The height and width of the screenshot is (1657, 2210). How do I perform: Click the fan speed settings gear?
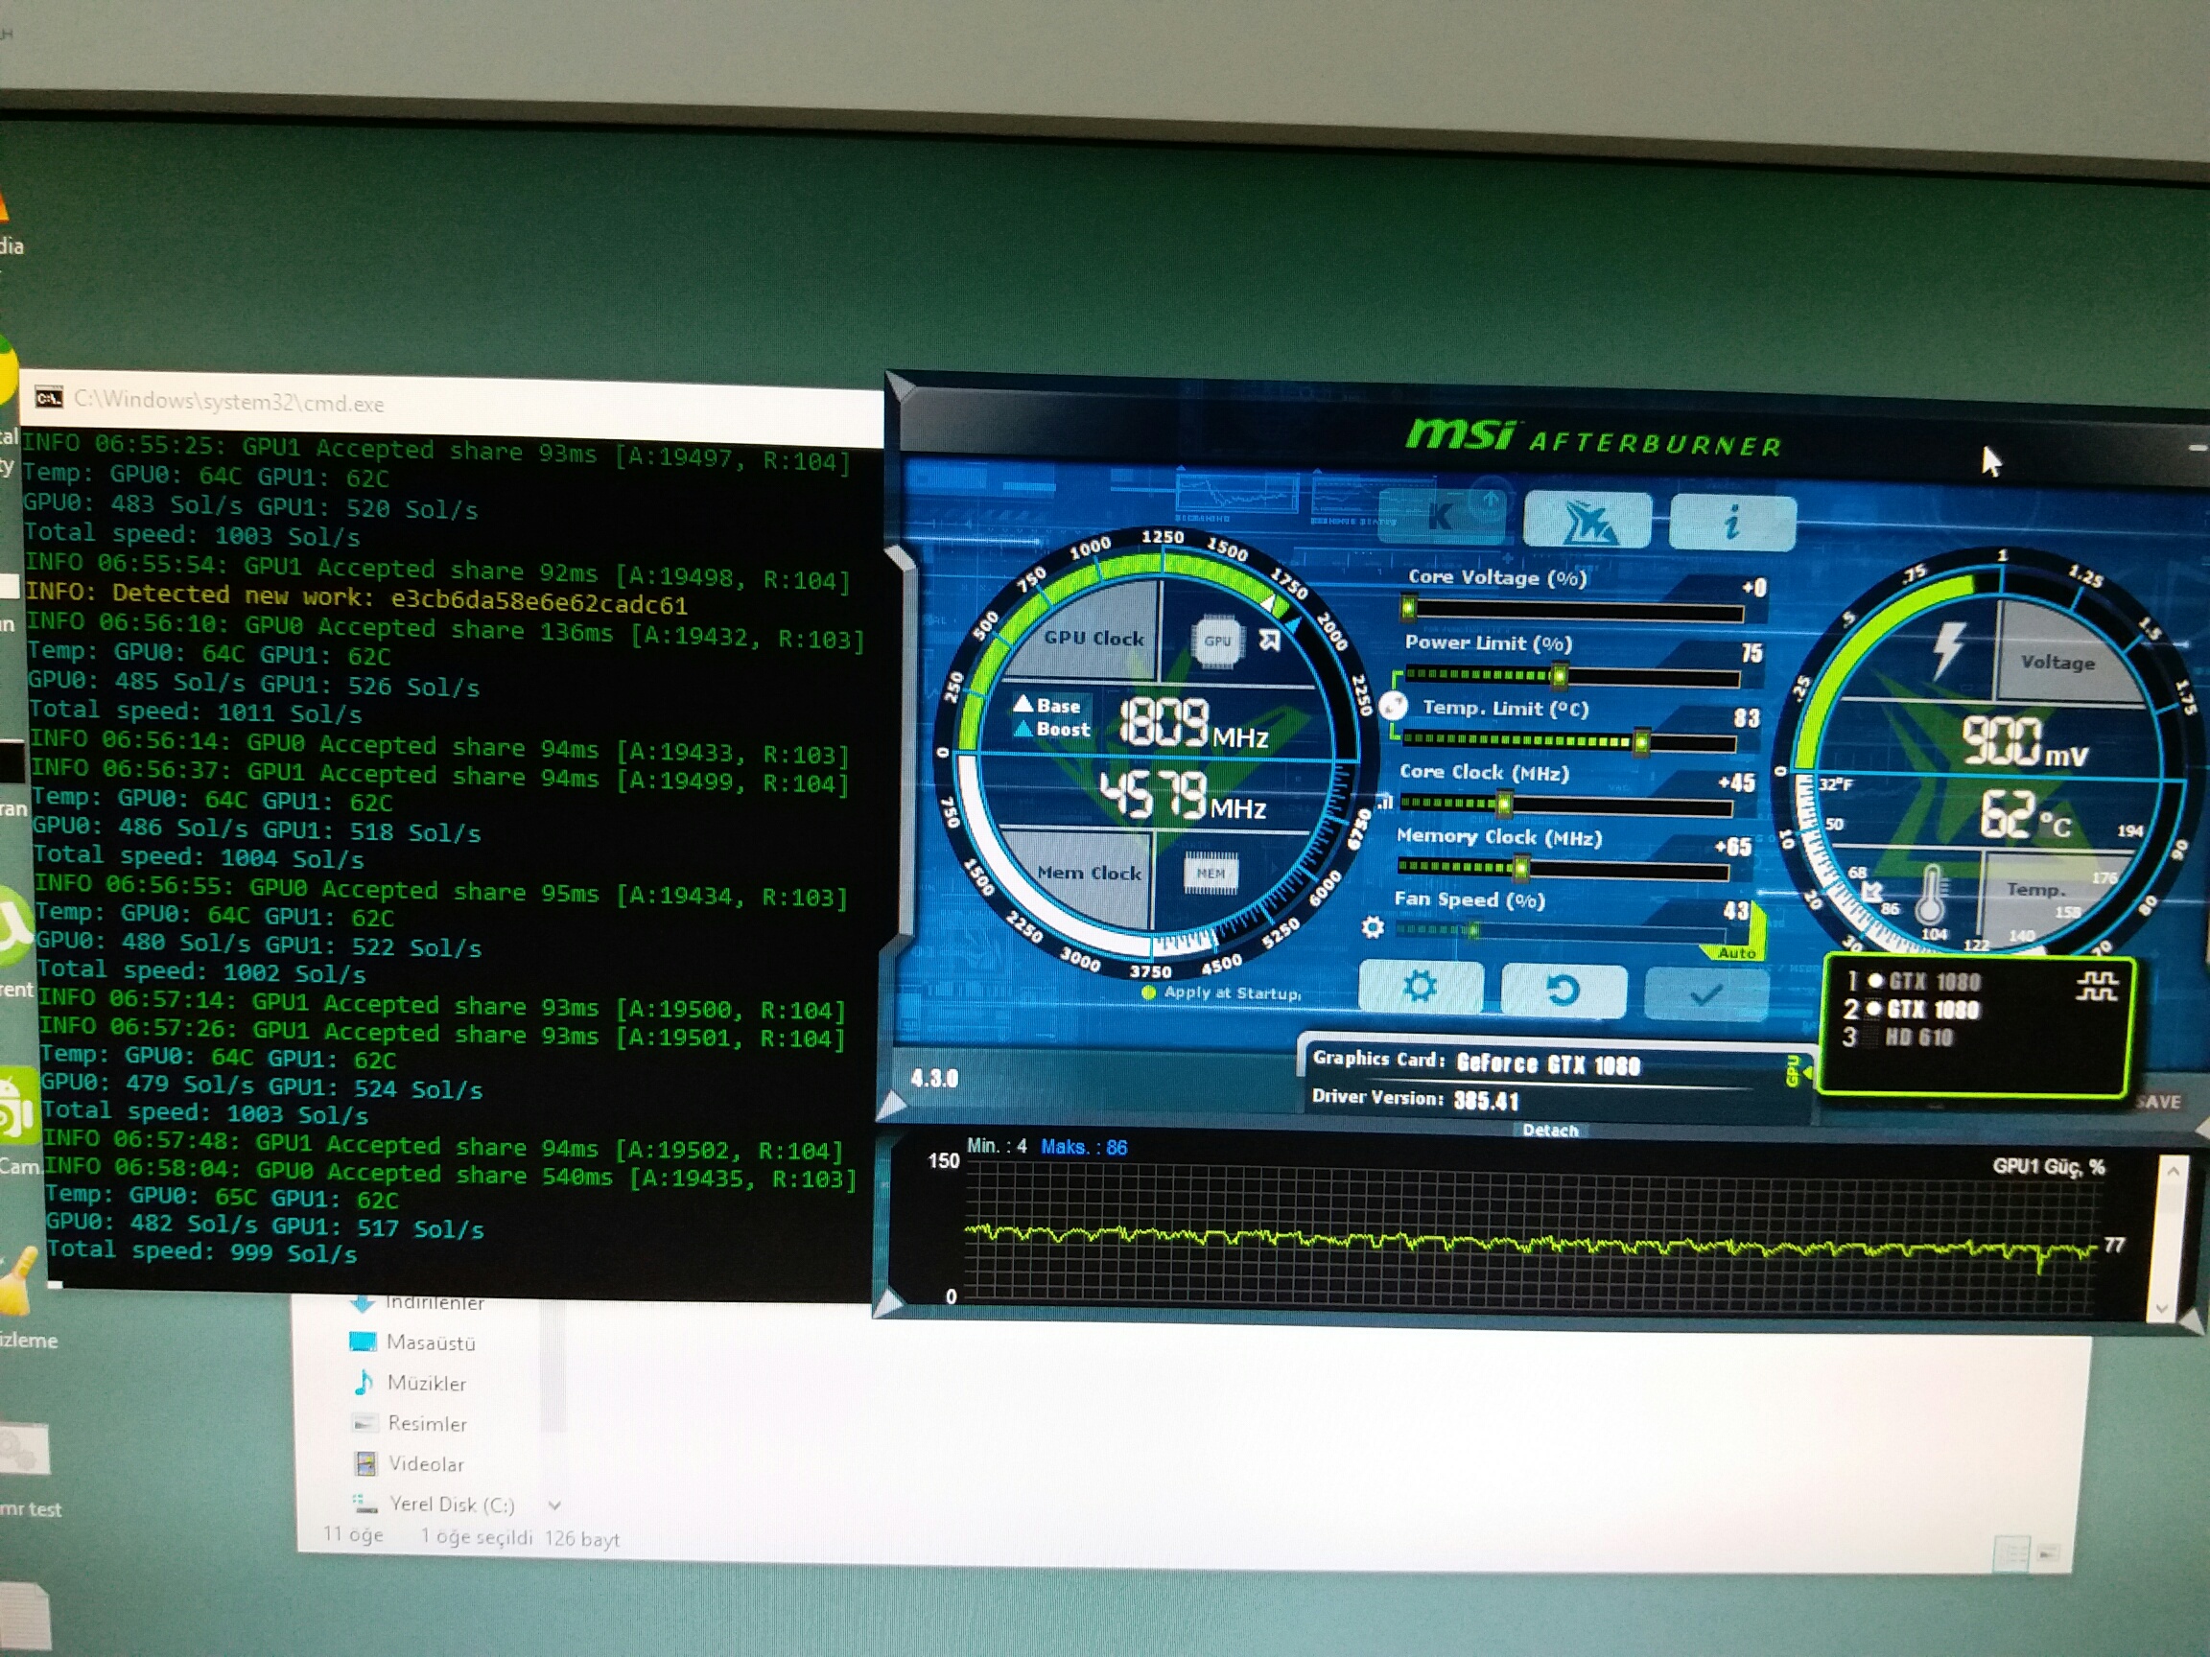(x=1373, y=928)
